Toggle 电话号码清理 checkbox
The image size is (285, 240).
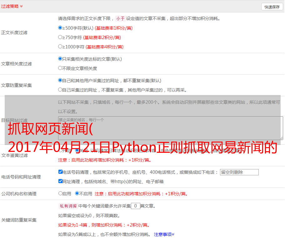[x=61, y=172]
